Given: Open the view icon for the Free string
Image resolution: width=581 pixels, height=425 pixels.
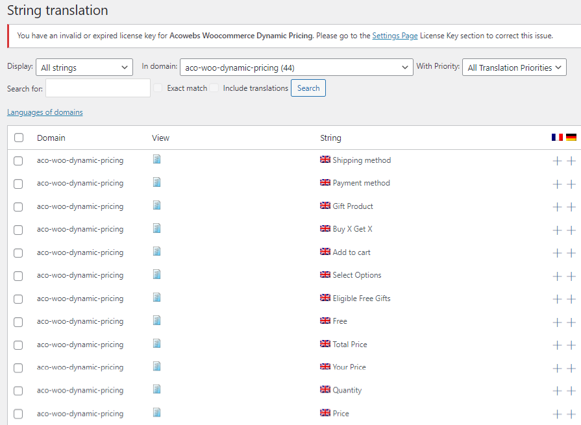Looking at the screenshot, I should (x=156, y=321).
